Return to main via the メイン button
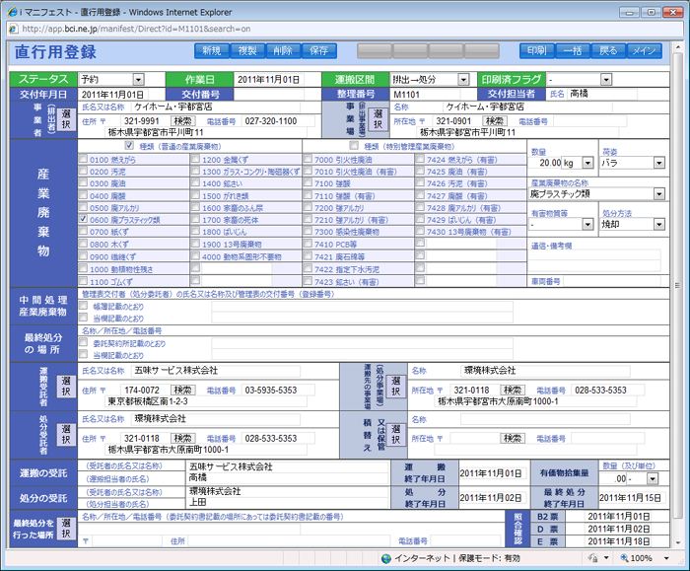 click(x=644, y=50)
